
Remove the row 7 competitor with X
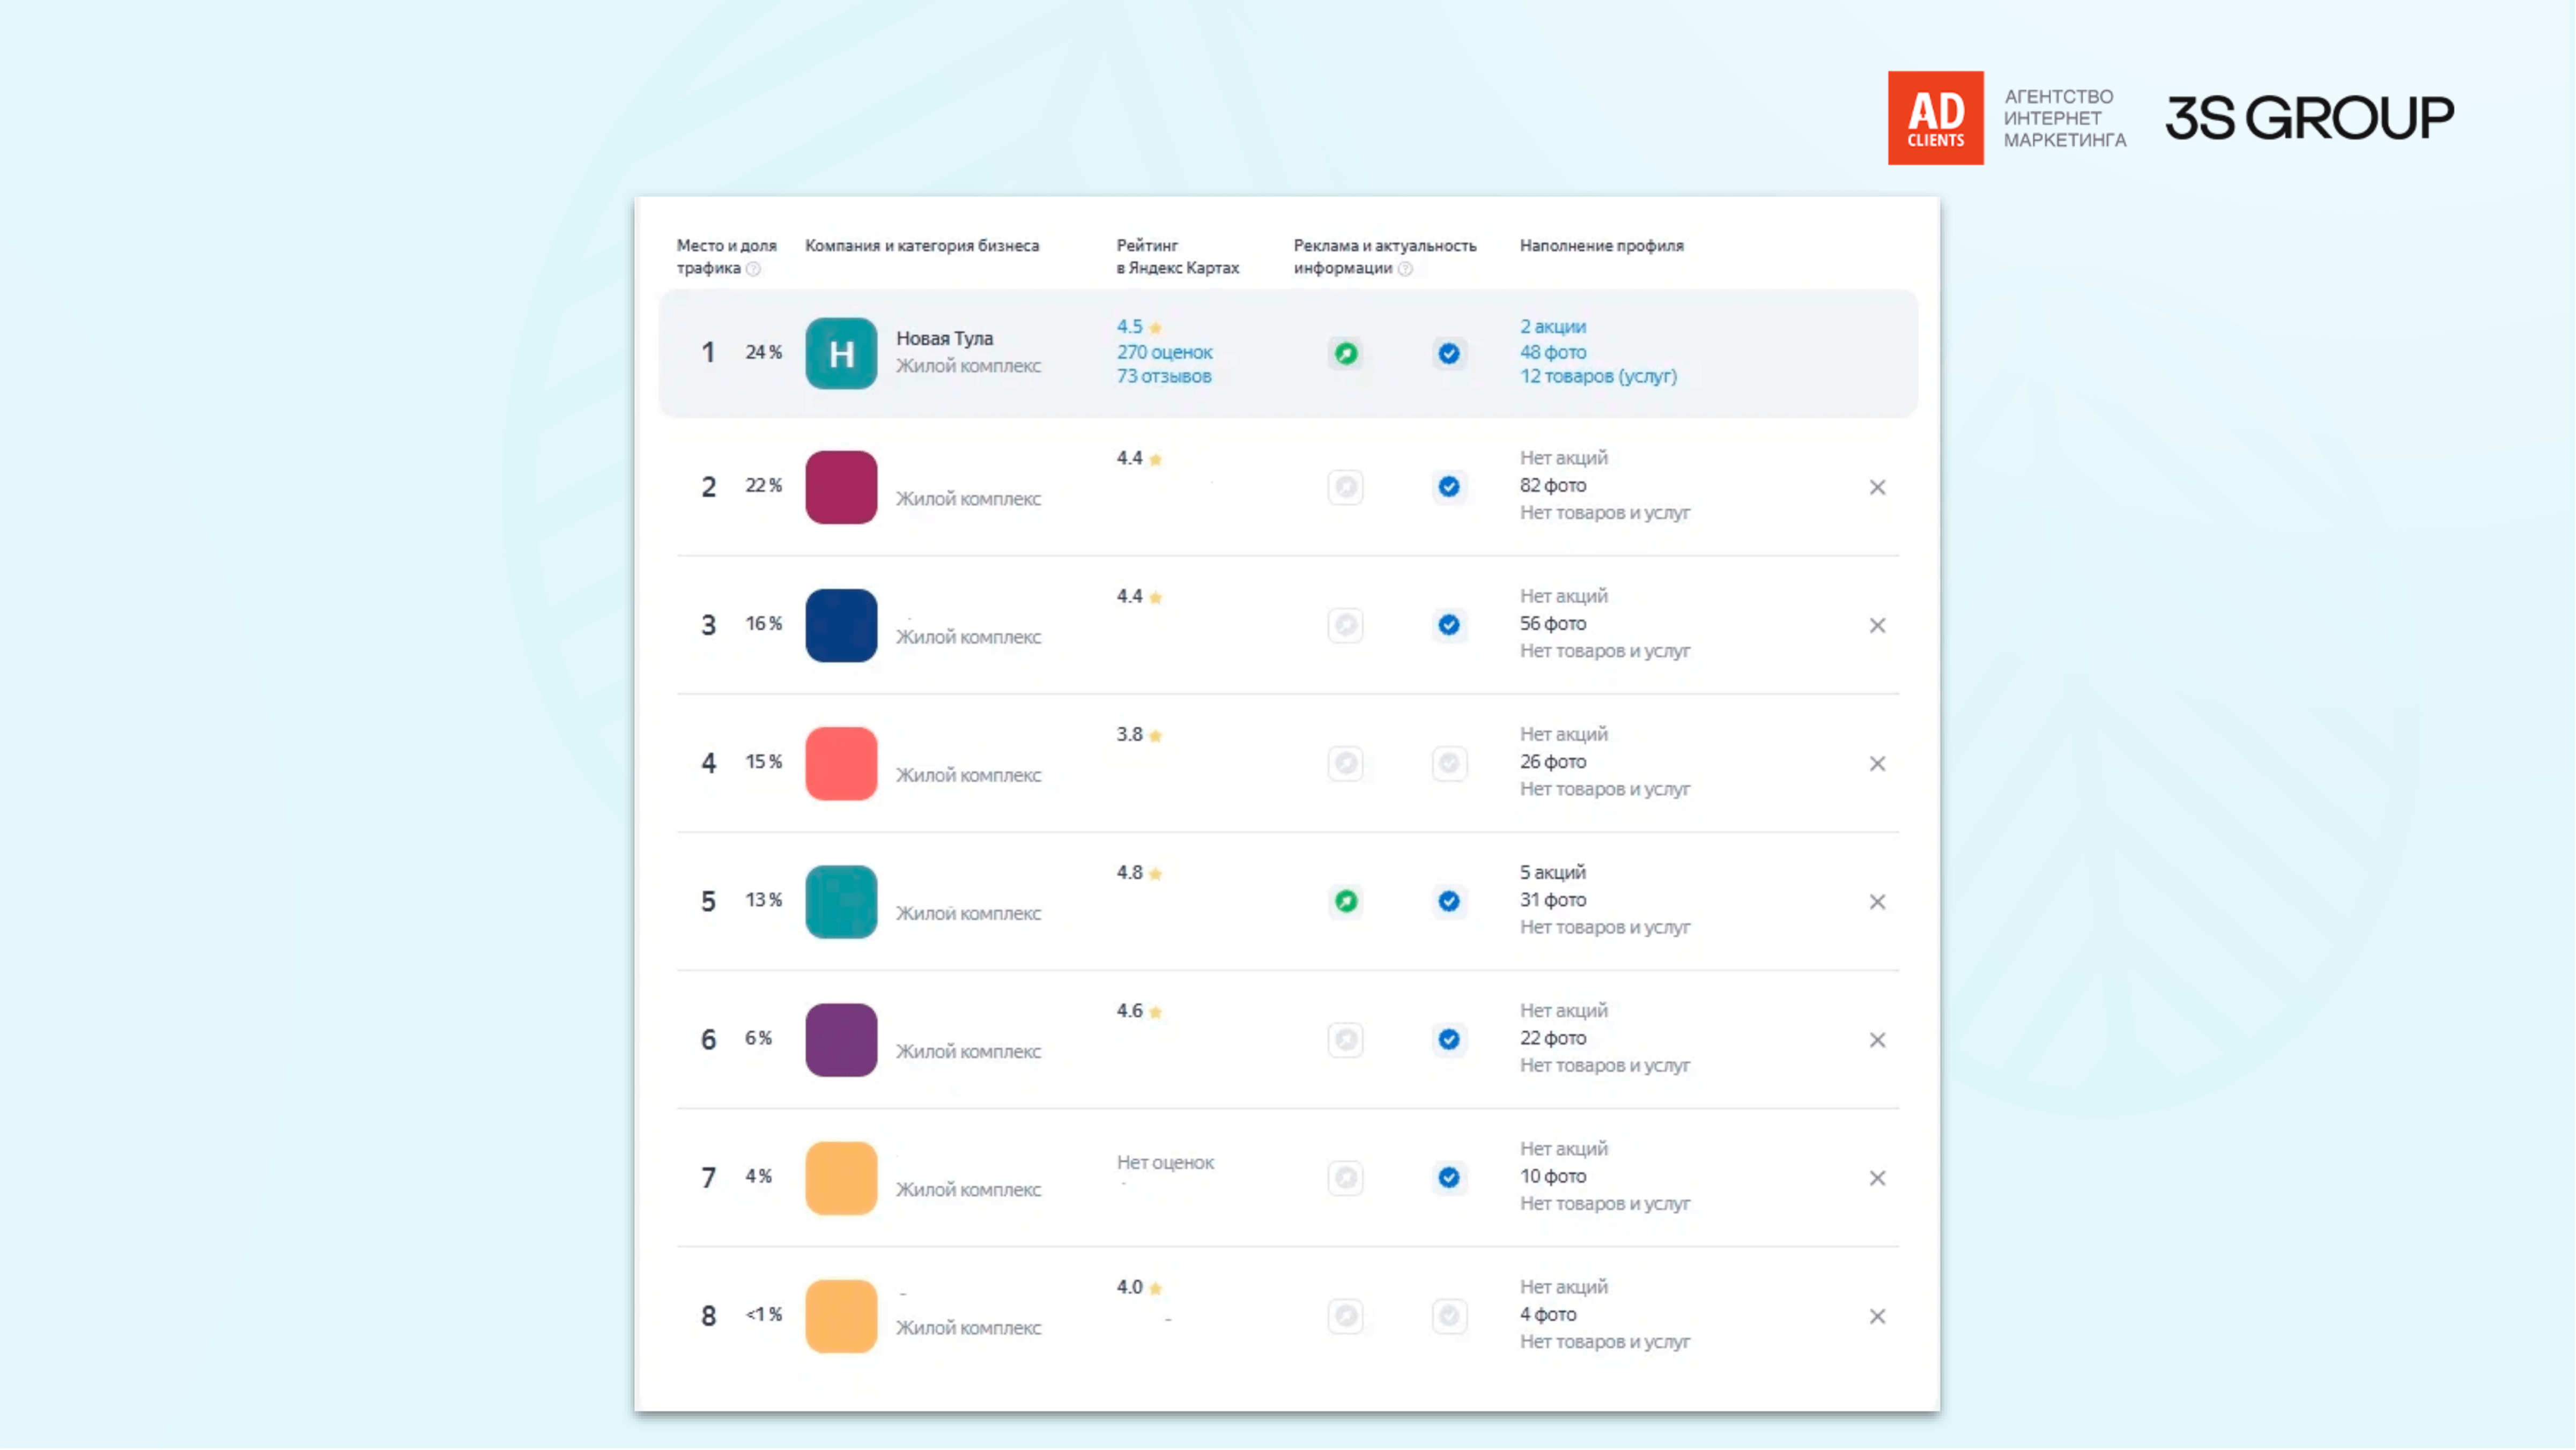[x=1877, y=1178]
